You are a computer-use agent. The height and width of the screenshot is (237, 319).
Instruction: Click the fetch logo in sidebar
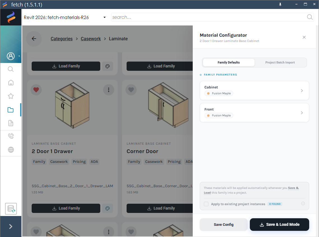11,17
